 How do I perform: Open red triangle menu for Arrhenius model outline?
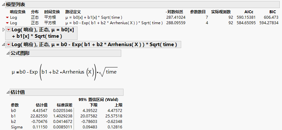(9, 45)
